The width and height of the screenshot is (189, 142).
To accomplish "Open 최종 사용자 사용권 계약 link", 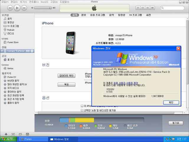I will (x=126, y=83).
